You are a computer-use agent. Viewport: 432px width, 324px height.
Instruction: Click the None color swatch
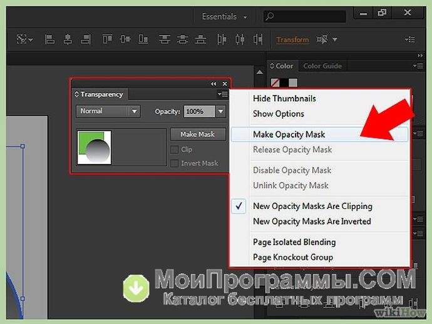coord(275,83)
